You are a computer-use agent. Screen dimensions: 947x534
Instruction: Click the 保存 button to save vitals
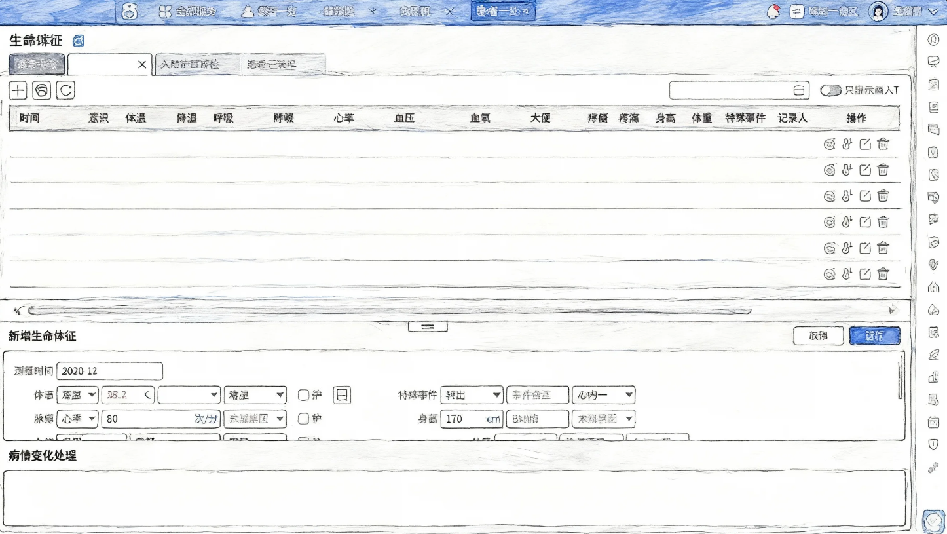click(x=874, y=335)
